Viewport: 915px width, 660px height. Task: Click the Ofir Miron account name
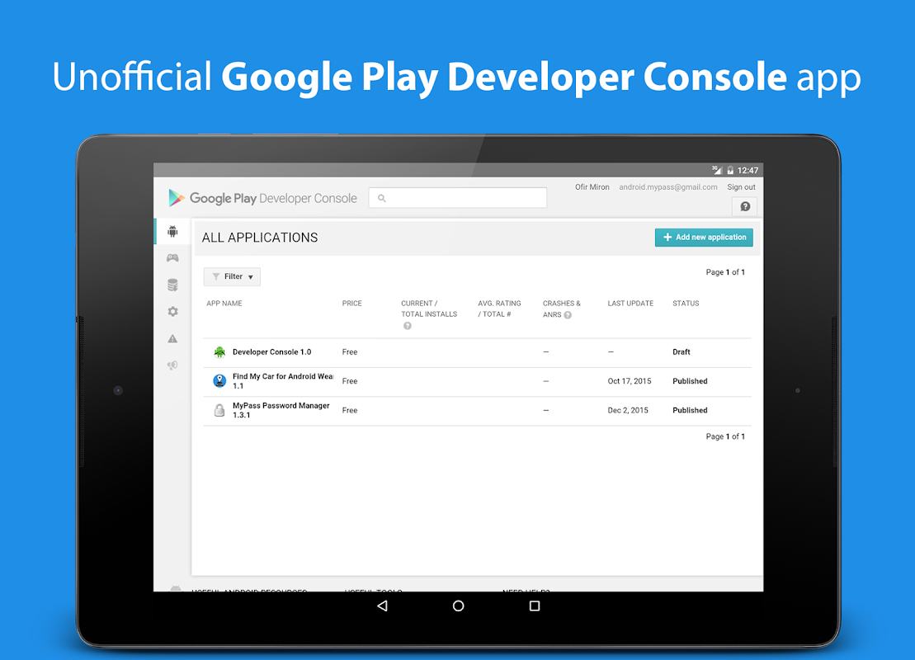(x=592, y=187)
